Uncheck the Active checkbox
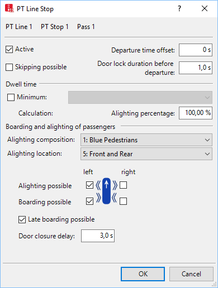 tap(9, 50)
